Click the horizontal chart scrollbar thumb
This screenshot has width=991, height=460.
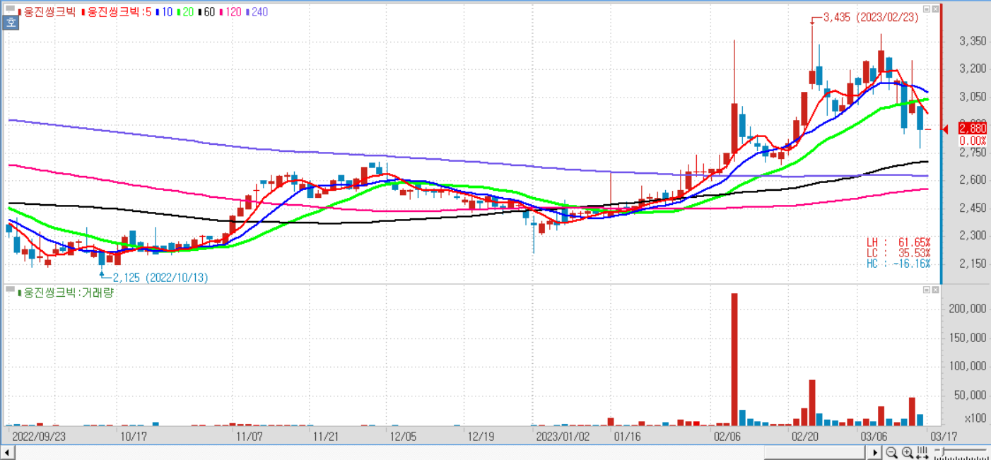(815, 452)
